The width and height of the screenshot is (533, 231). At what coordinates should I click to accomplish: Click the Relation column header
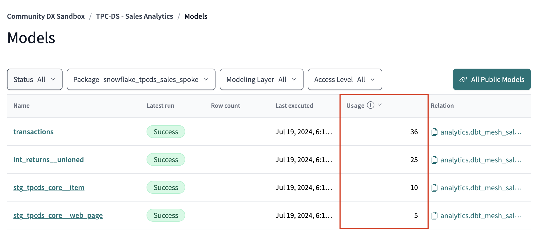tap(442, 106)
